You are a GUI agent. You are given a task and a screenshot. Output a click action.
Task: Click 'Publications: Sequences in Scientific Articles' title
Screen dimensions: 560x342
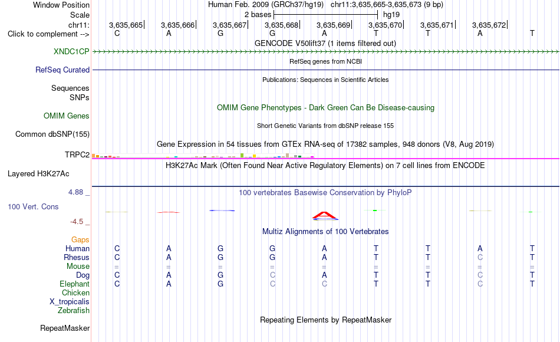(325, 80)
